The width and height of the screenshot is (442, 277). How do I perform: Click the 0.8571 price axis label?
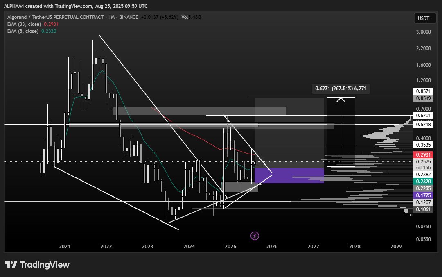pyautogui.click(x=423, y=92)
